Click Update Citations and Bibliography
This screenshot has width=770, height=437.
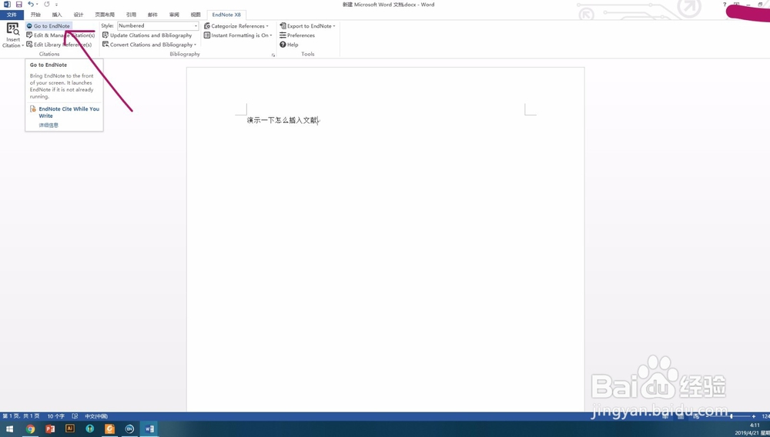147,35
